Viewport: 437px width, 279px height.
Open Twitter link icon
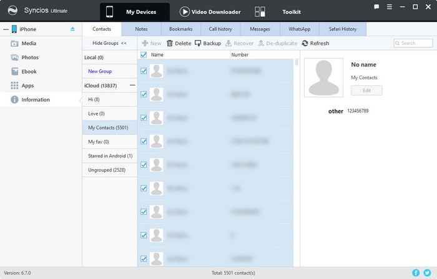click(x=427, y=273)
